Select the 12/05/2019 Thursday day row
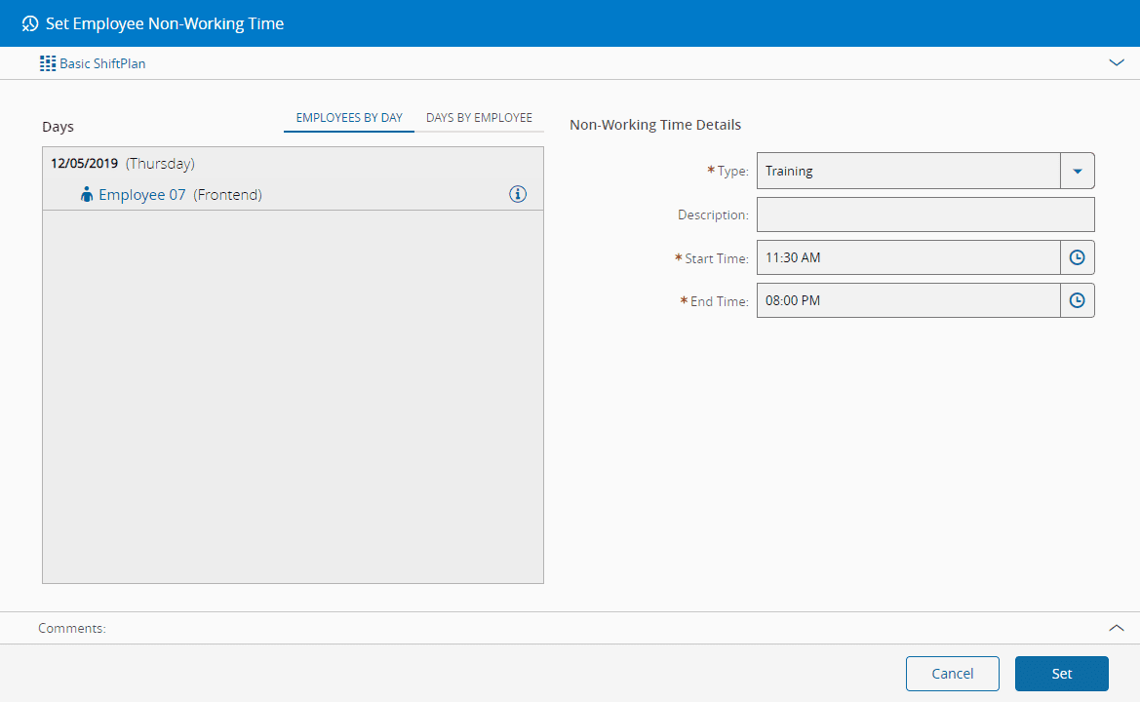 (x=123, y=164)
